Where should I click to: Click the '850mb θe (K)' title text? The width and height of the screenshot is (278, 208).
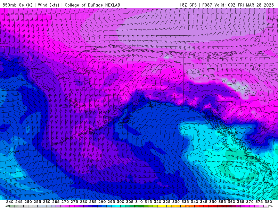(x=17, y=5)
